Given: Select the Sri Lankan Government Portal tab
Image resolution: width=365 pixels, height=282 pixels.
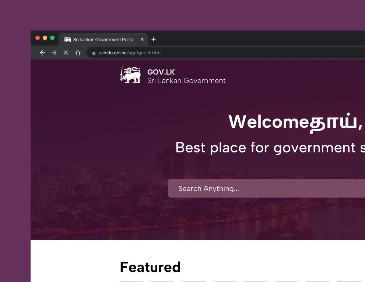Looking at the screenshot, I should click(103, 39).
